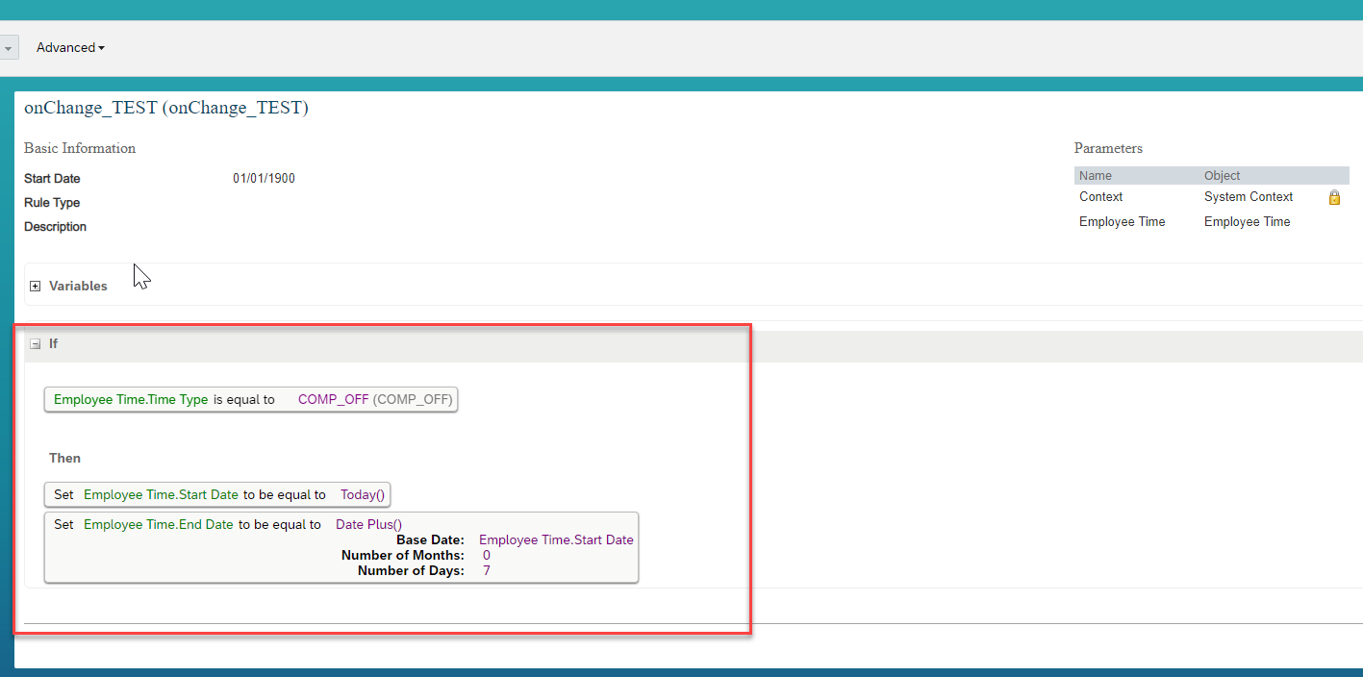Collapse the If section
This screenshot has height=677, width=1363.
tap(36, 344)
